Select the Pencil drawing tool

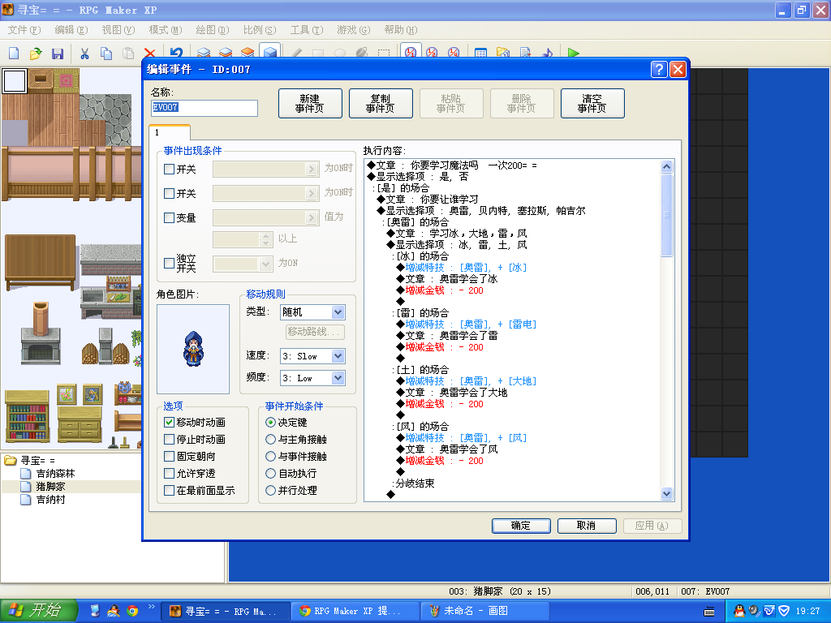coord(296,52)
